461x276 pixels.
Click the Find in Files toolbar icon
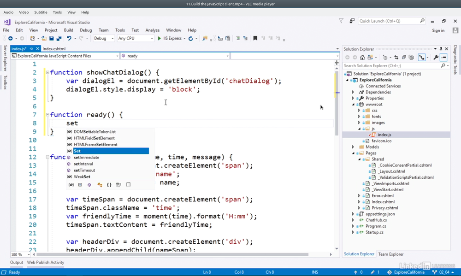click(x=205, y=39)
